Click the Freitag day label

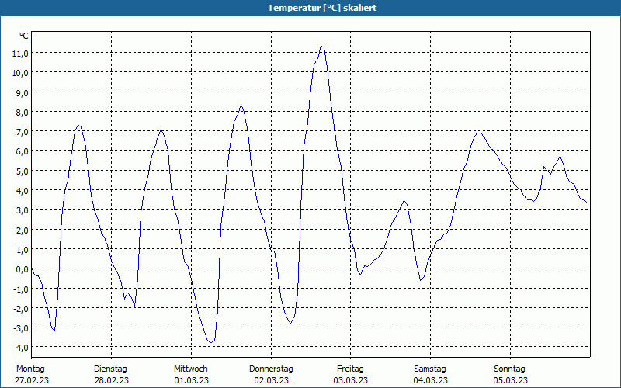click(350, 369)
